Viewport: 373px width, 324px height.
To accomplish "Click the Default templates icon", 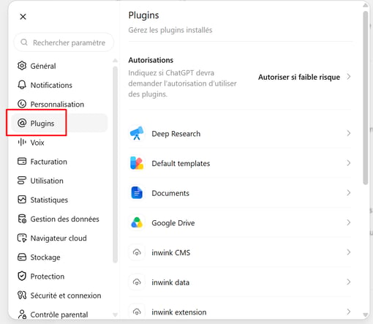I will (137, 163).
